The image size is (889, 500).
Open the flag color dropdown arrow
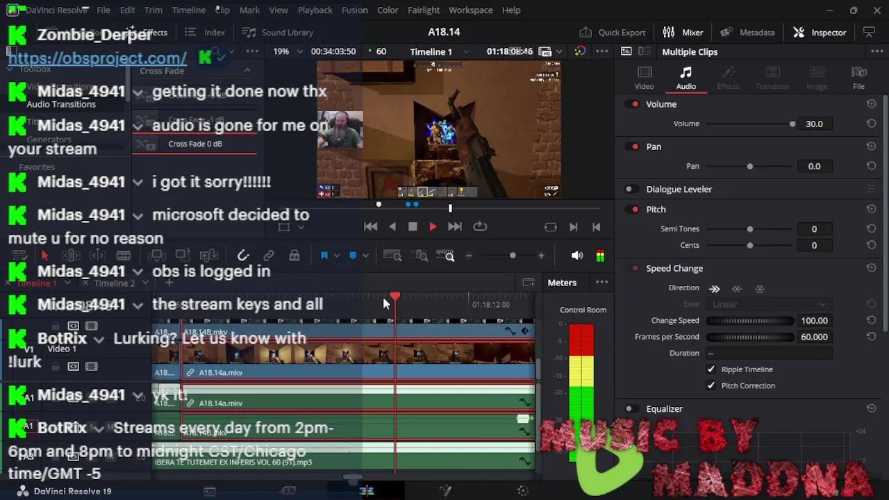pyautogui.click(x=336, y=256)
